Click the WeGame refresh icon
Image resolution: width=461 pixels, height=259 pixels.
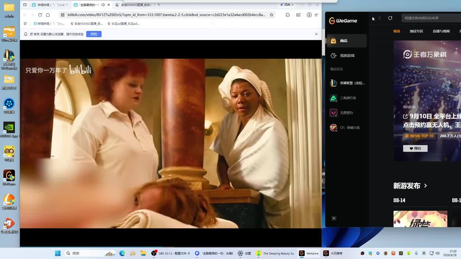coord(390,18)
